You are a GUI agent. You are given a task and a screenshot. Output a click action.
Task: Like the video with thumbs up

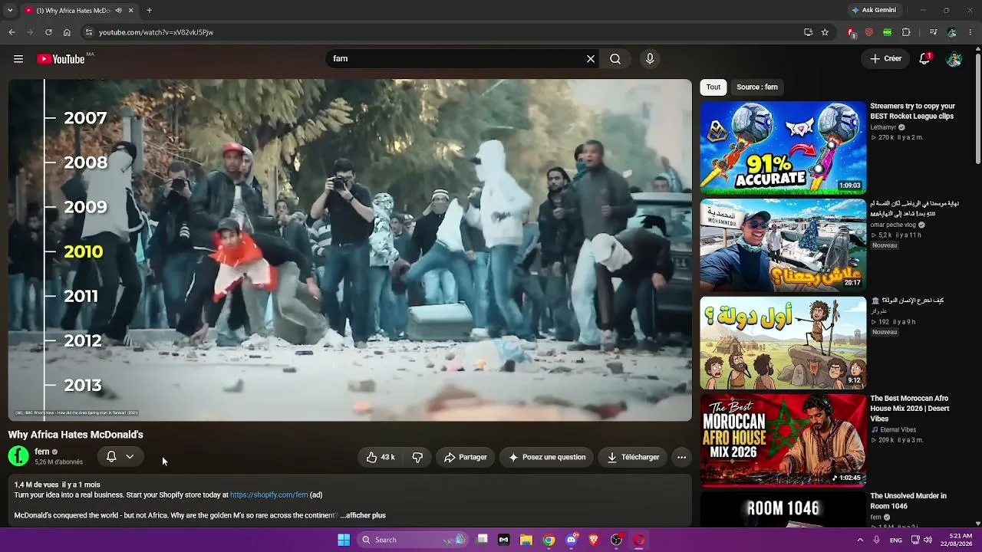pos(381,457)
